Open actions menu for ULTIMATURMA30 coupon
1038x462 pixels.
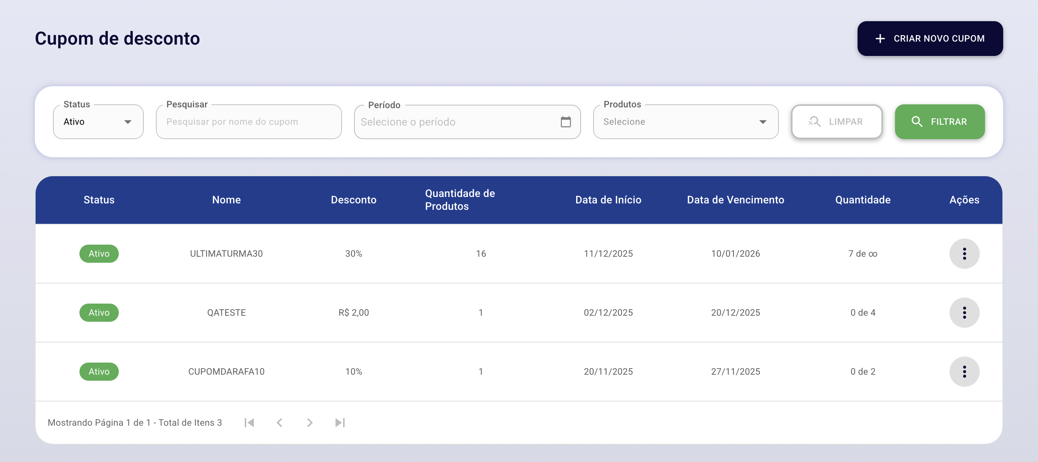(964, 253)
